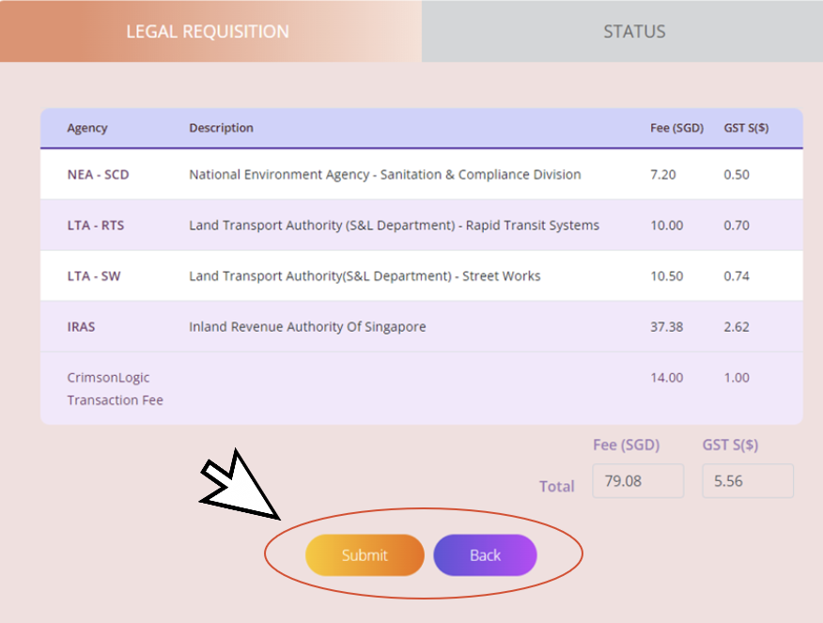Select the LEGAL REQUISITION tab

tap(208, 31)
